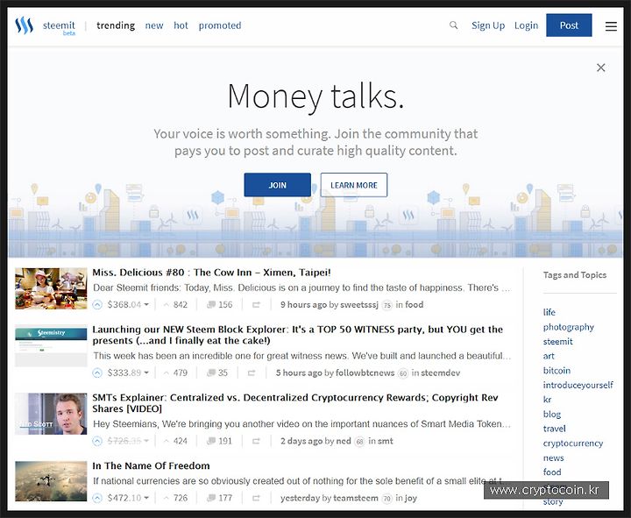The image size is (631, 518).
Task: Resteem the SMTs Explainer post
Action: (256, 442)
